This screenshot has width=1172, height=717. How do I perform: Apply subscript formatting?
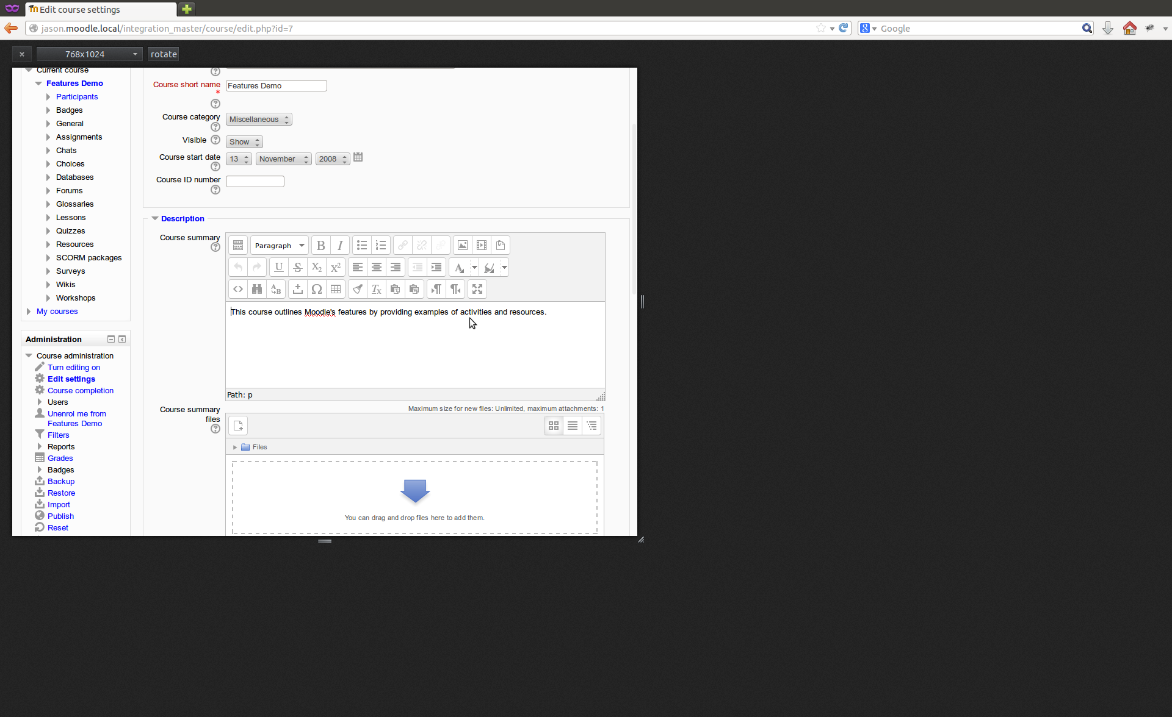point(317,267)
